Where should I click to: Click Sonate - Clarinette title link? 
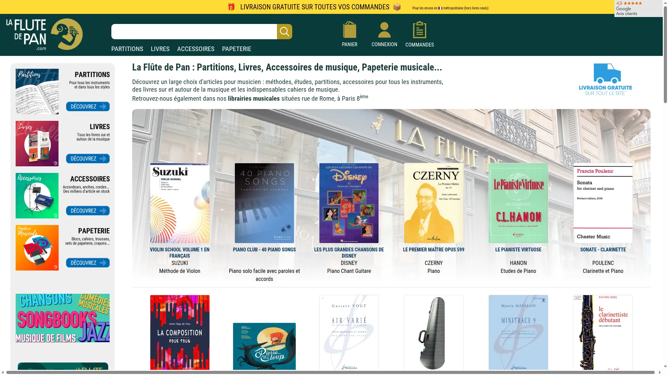click(x=603, y=250)
